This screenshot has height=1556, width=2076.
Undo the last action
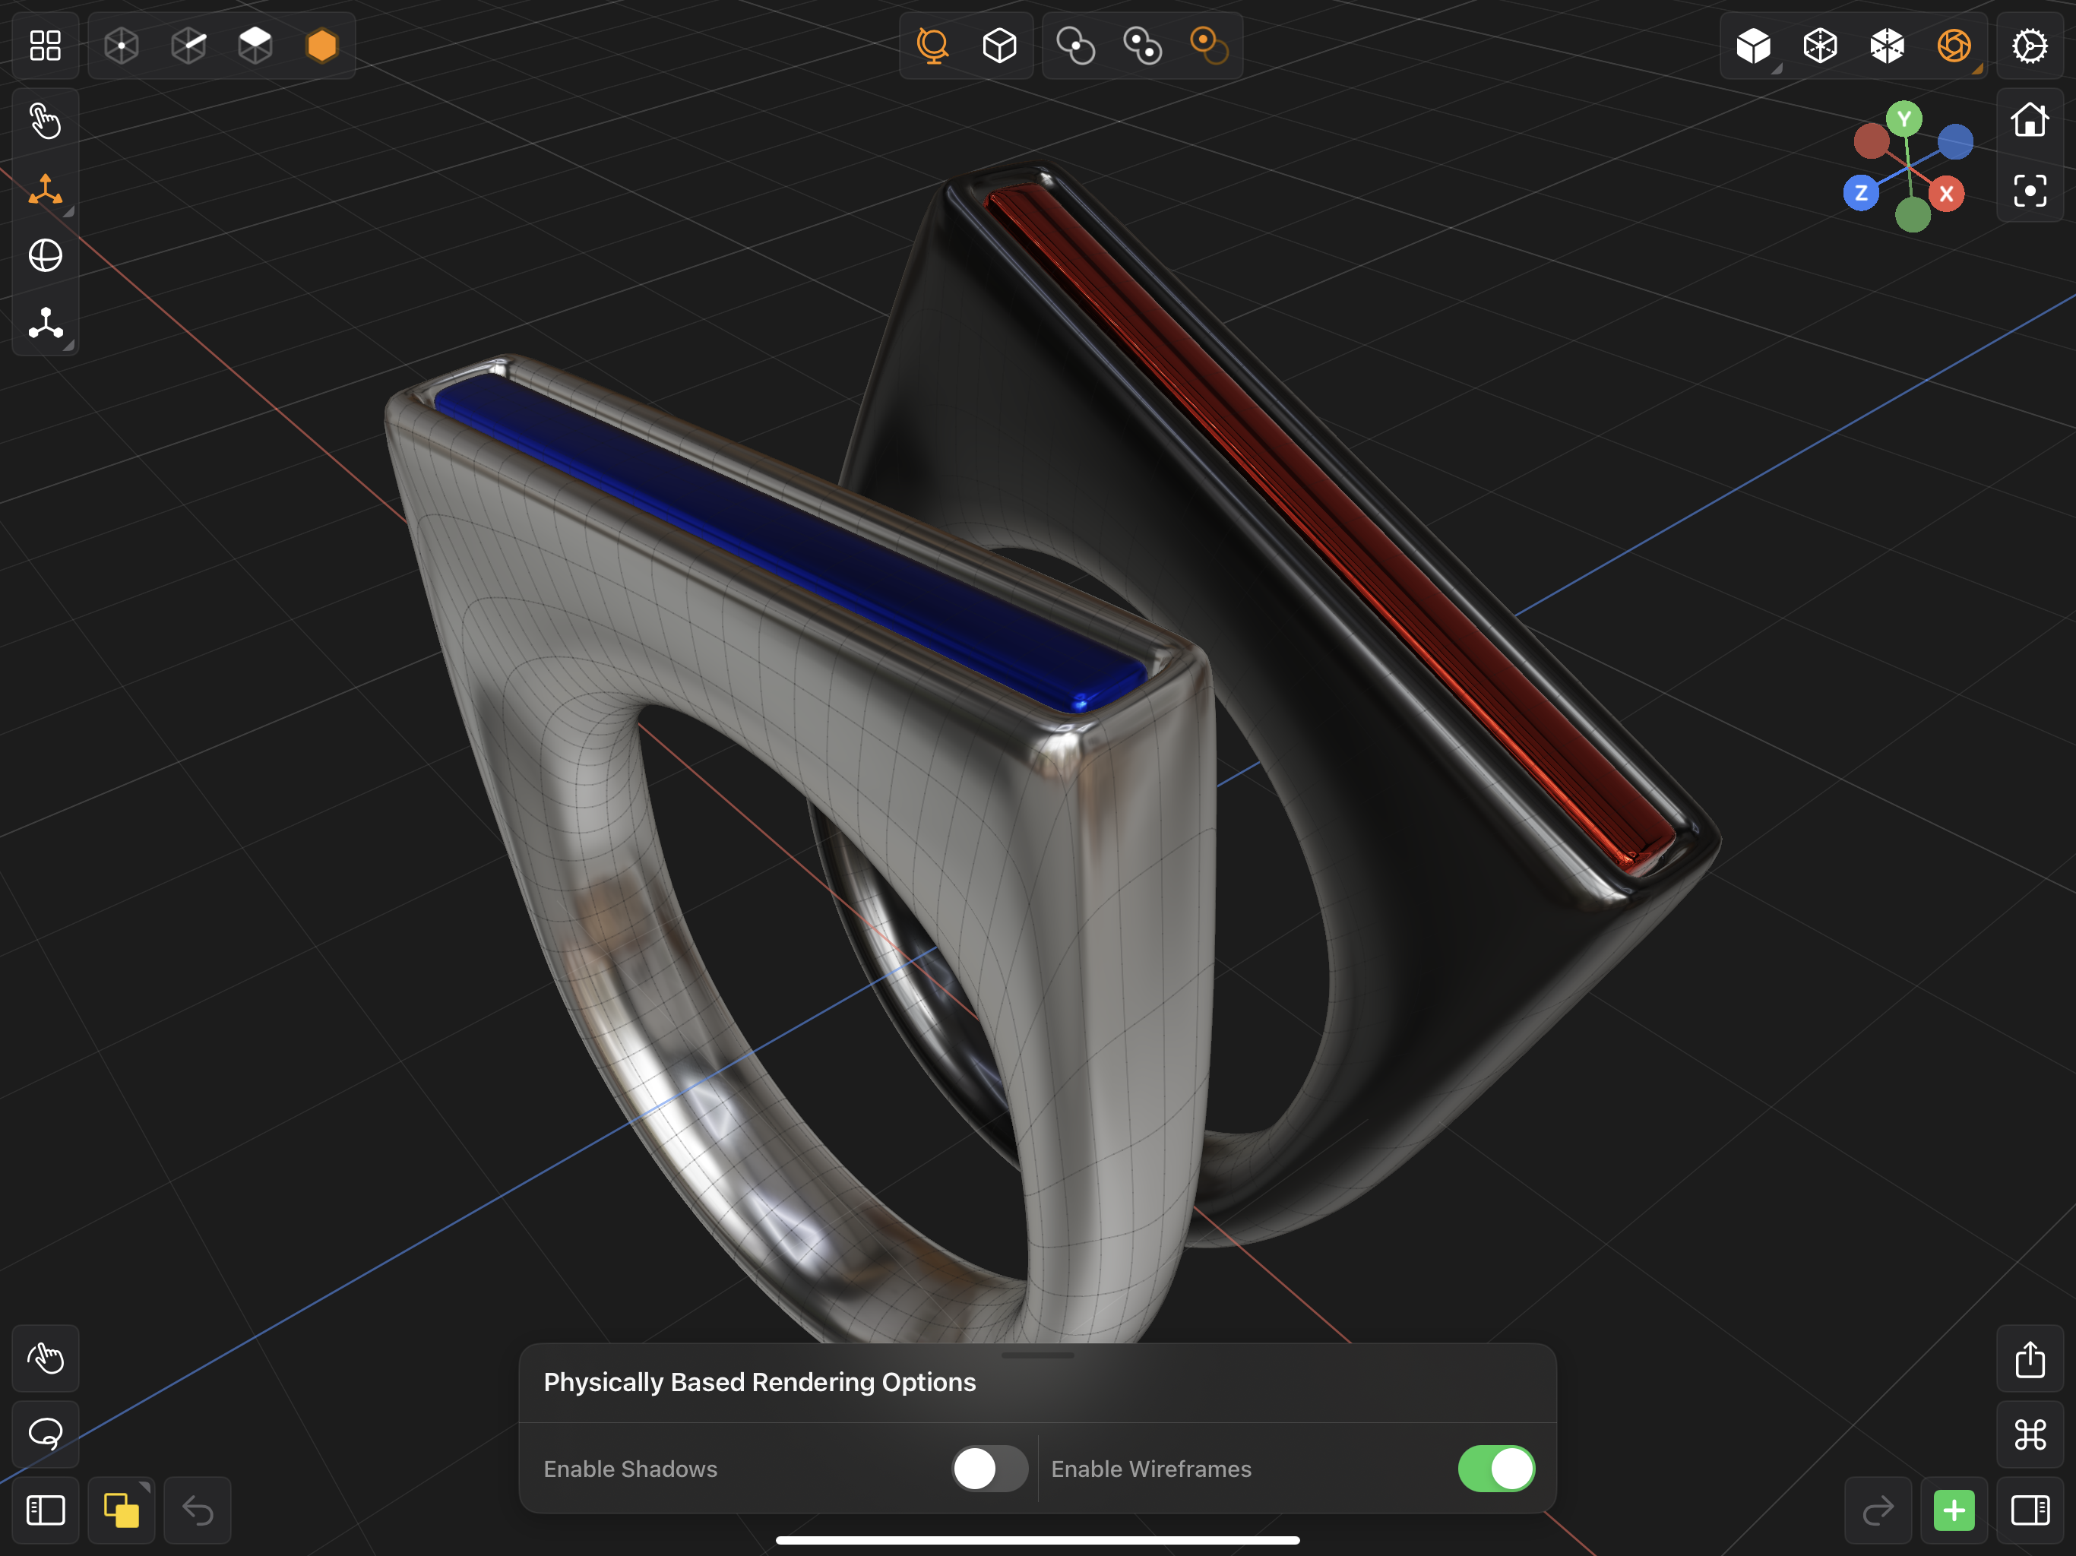(197, 1510)
